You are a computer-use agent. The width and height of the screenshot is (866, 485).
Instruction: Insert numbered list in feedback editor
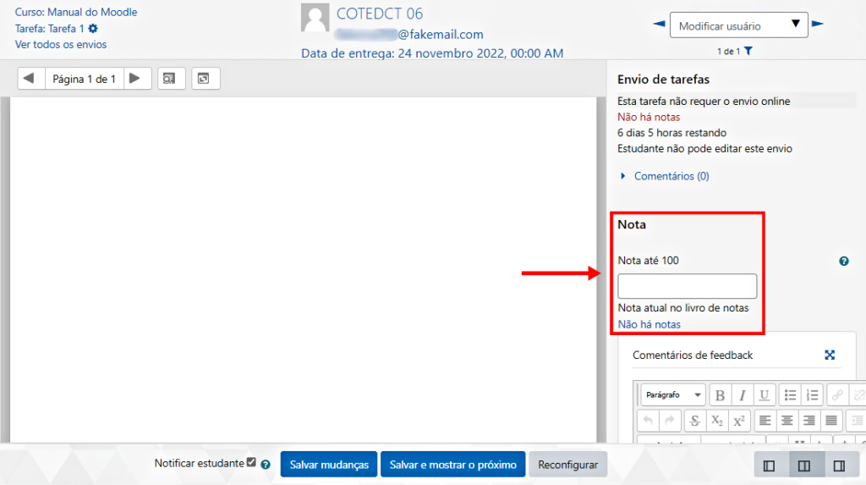(x=813, y=395)
